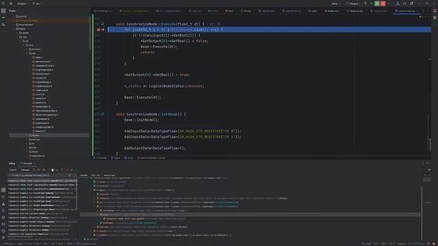This screenshot has width=438, height=246.
Task: Open the Structure tool window
Action: click(3, 25)
